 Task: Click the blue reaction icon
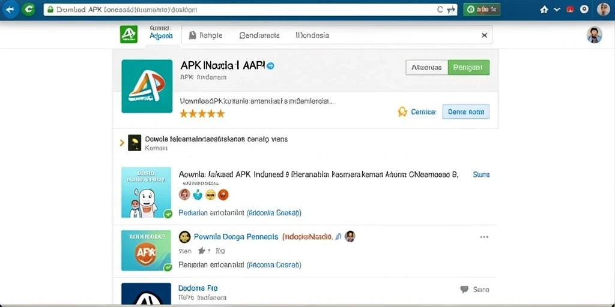(x=197, y=194)
